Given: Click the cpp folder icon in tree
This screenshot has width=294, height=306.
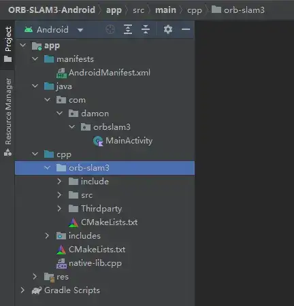Looking at the screenshot, I should coord(49,154).
